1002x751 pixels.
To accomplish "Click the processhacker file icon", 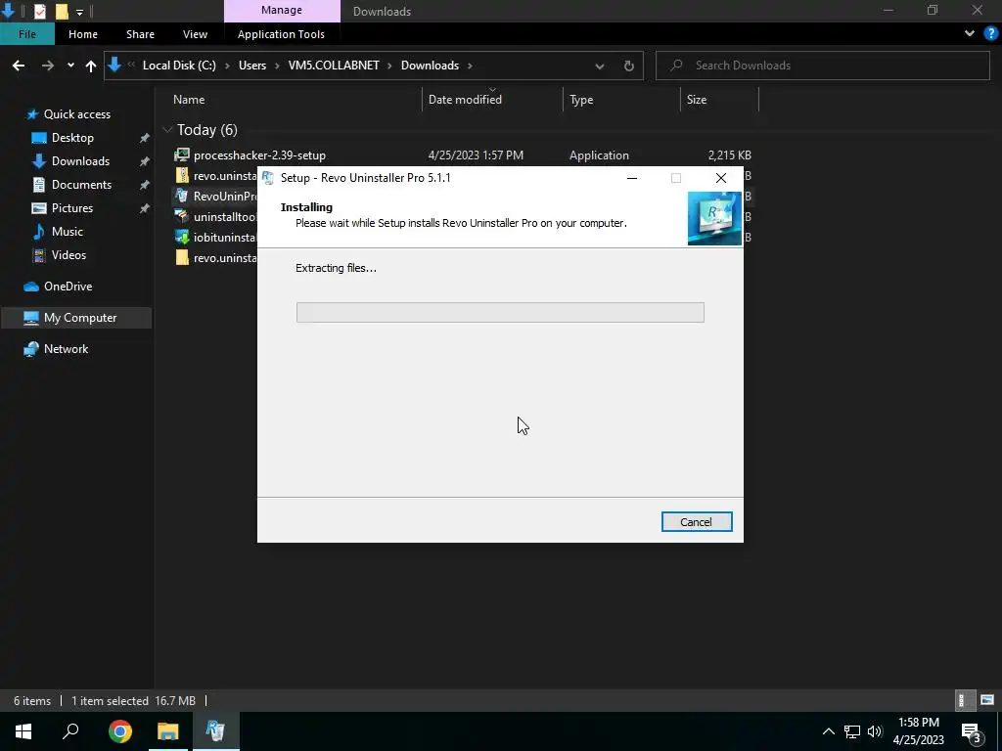I will [182, 155].
